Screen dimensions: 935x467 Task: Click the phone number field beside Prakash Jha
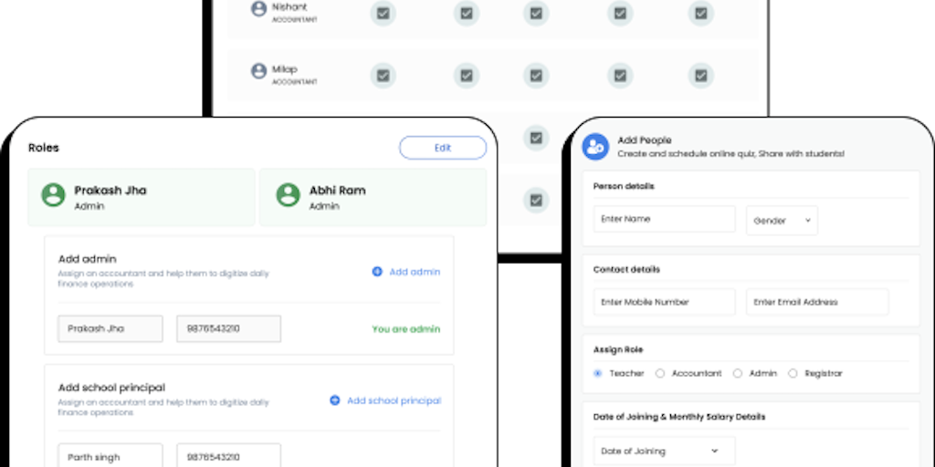point(228,328)
